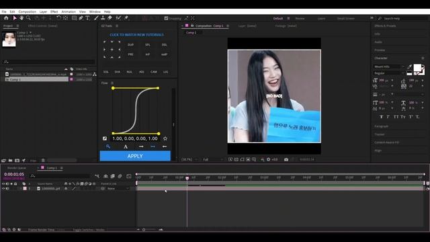Select the Roto Brush tool

coord(118,18)
